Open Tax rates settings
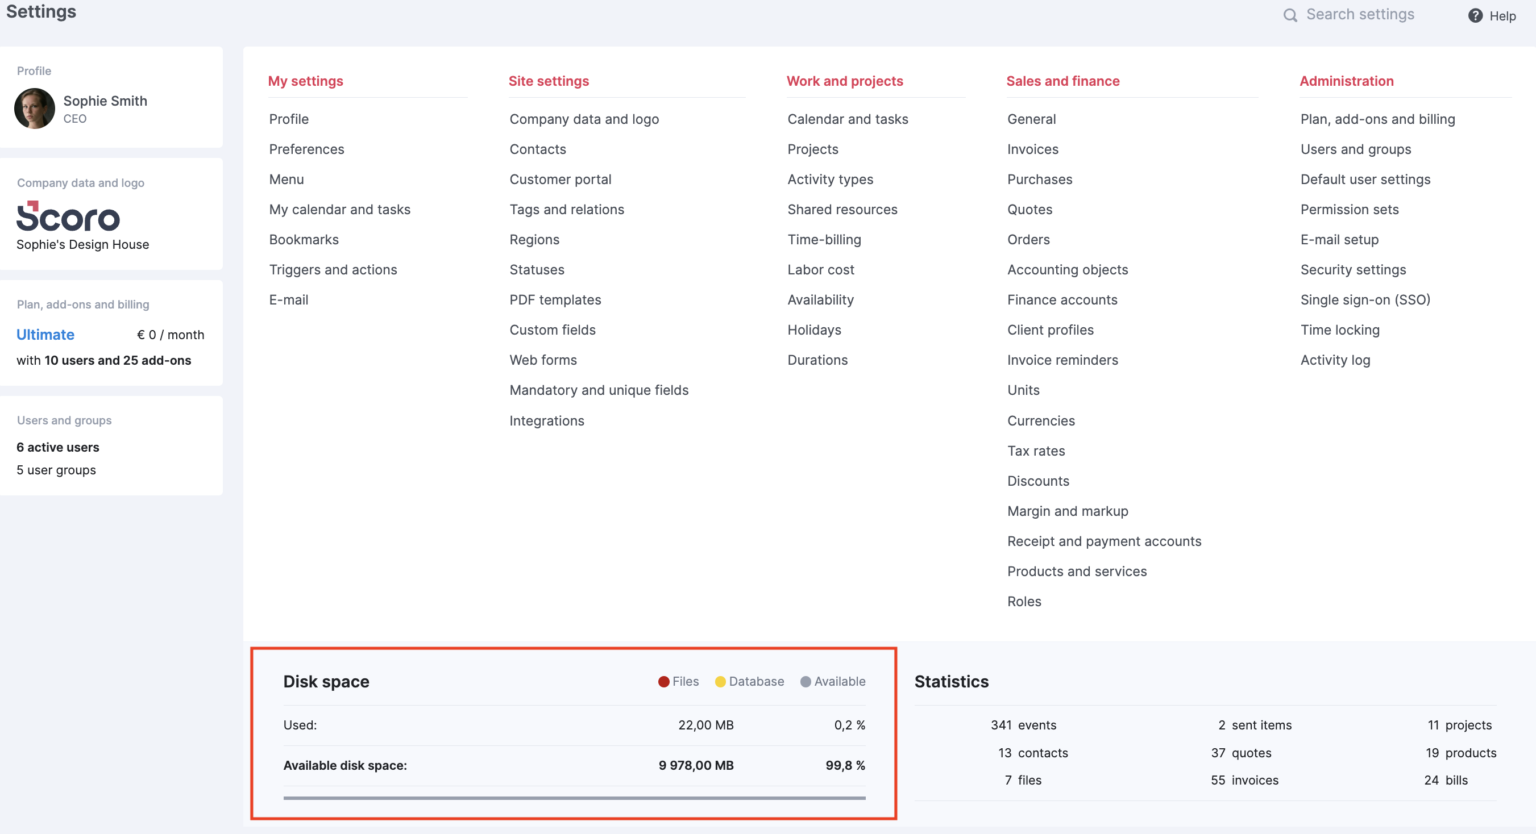This screenshot has height=834, width=1536. 1036,451
